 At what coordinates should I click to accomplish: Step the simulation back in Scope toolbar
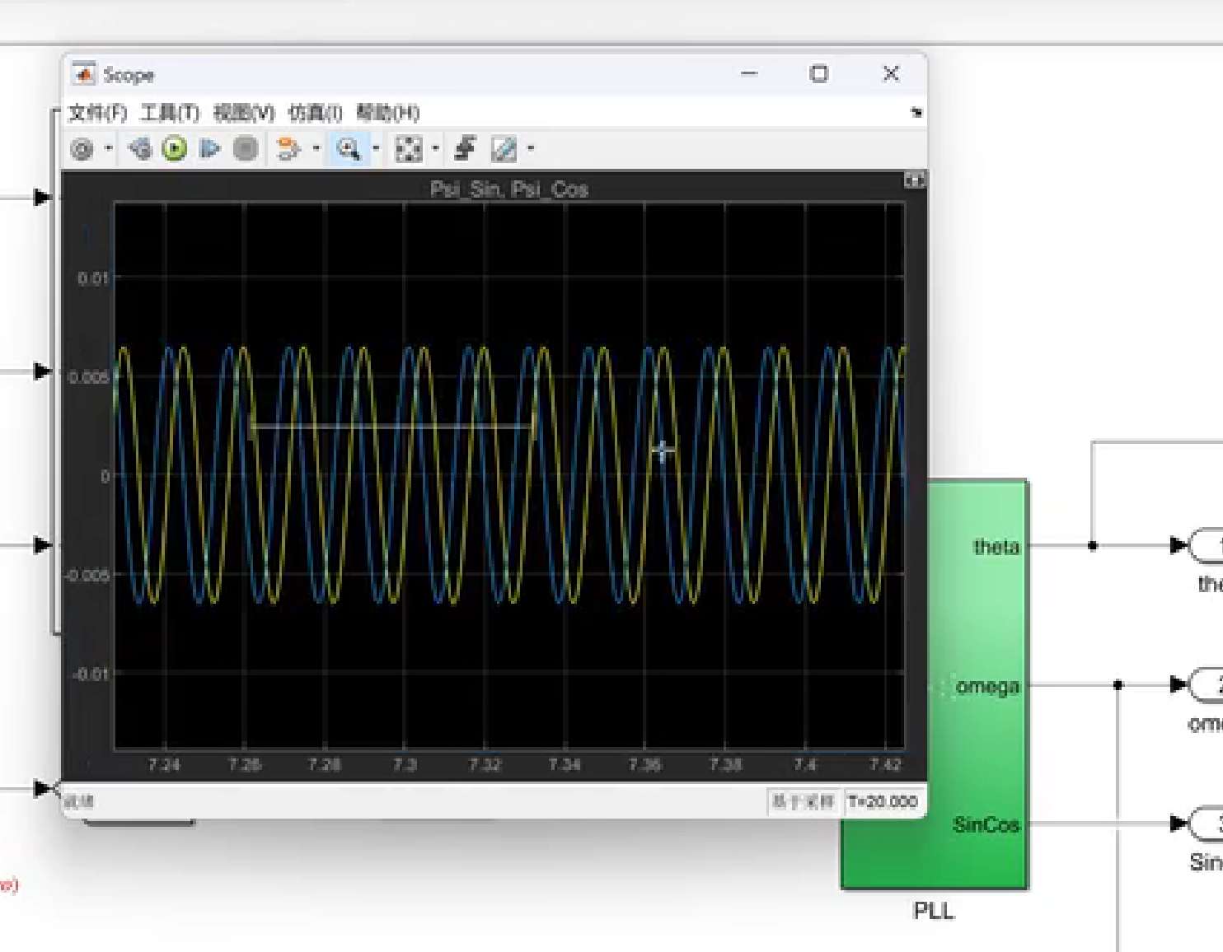(139, 149)
